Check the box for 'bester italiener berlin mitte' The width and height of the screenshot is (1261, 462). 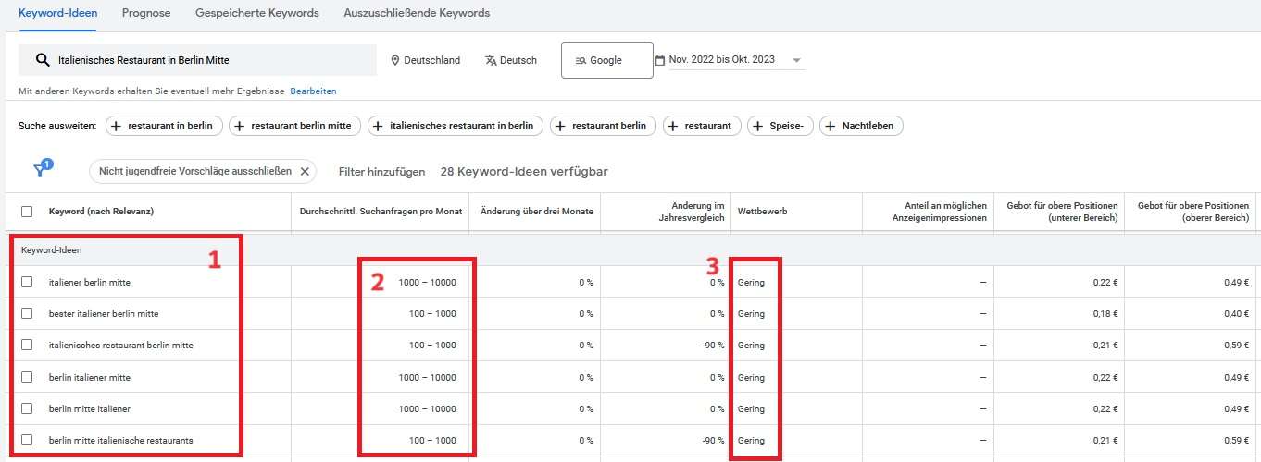click(27, 313)
